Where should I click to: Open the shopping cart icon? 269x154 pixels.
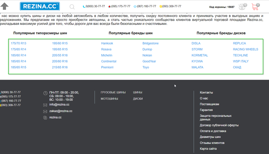256,7
